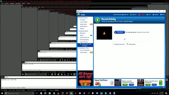Click Sign Out in Big Fish header
The width and height of the screenshot is (169, 95).
(133, 15)
